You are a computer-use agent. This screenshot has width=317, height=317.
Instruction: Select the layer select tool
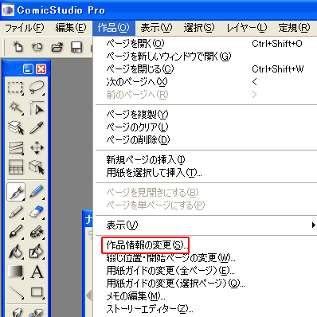tap(16, 127)
